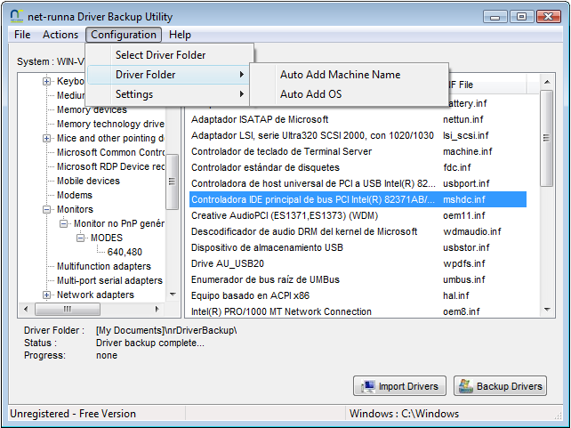The image size is (571, 428).
Task: Close the Driver Backup Utility window
Action: pyautogui.click(x=549, y=17)
